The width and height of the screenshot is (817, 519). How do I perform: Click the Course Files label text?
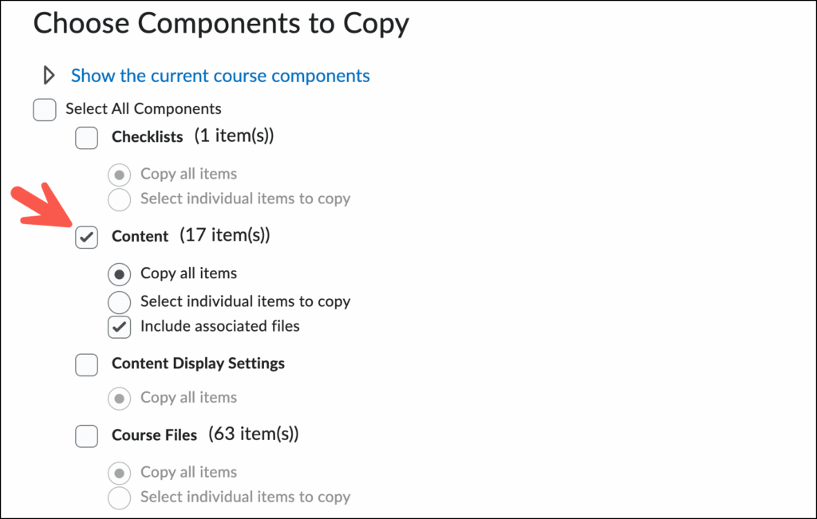[154, 436]
